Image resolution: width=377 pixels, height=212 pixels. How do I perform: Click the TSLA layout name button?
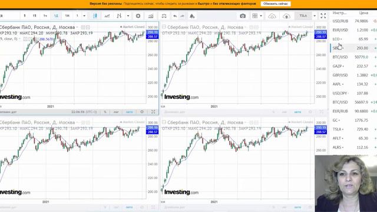point(303,16)
